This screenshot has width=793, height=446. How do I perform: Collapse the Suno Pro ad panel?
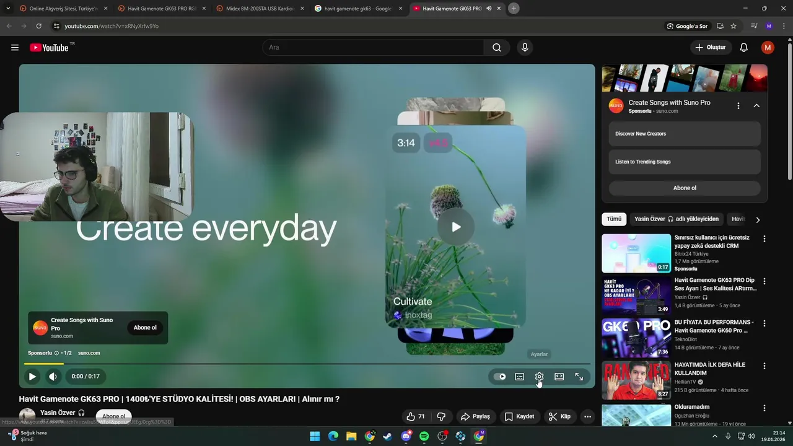756,106
